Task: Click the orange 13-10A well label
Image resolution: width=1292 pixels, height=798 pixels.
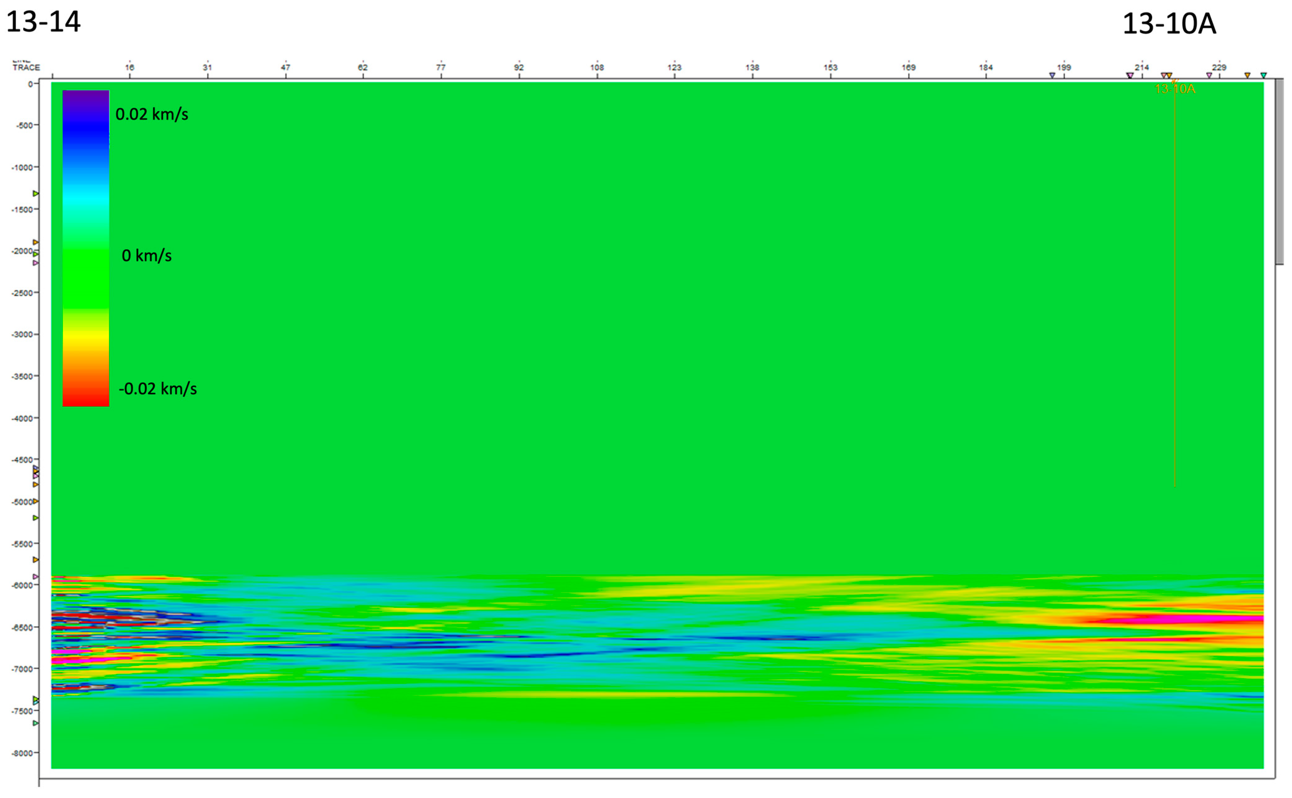Action: 1175,89
